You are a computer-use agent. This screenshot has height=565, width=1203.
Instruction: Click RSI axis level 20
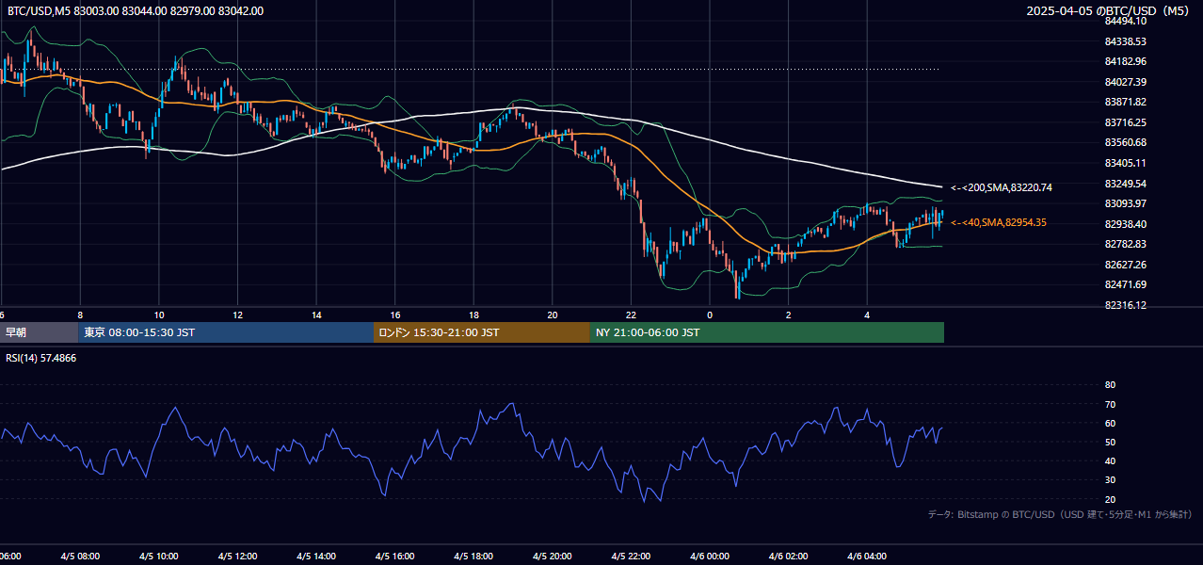point(1110,499)
